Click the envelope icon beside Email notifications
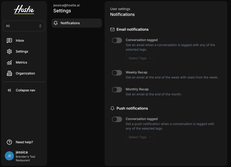231x167 pixels. pyautogui.click(x=112, y=30)
